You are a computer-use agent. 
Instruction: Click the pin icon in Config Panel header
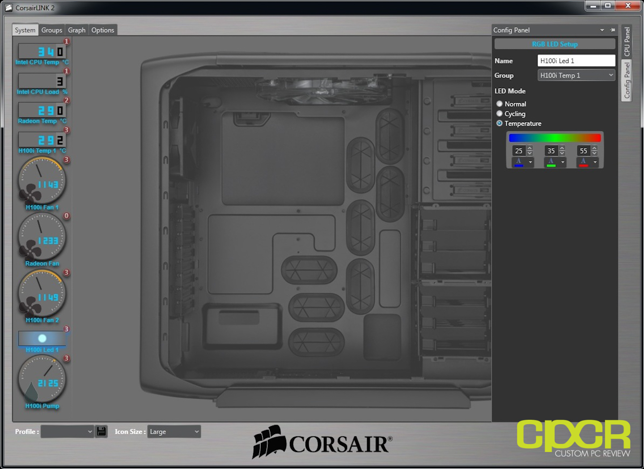[x=613, y=30]
